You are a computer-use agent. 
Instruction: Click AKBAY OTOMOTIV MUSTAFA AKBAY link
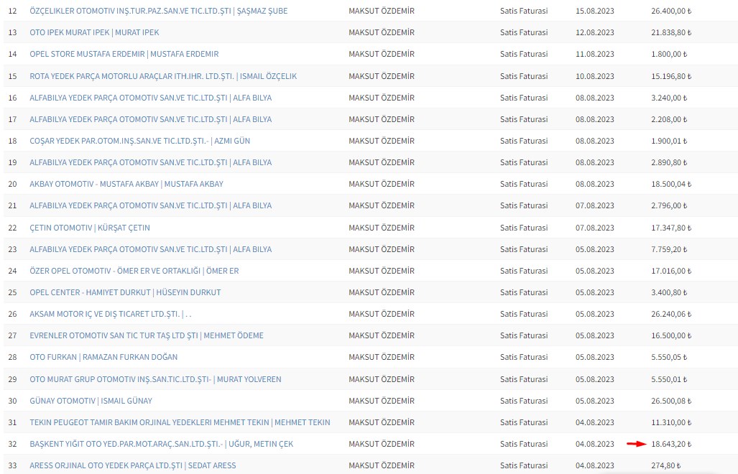click(126, 184)
